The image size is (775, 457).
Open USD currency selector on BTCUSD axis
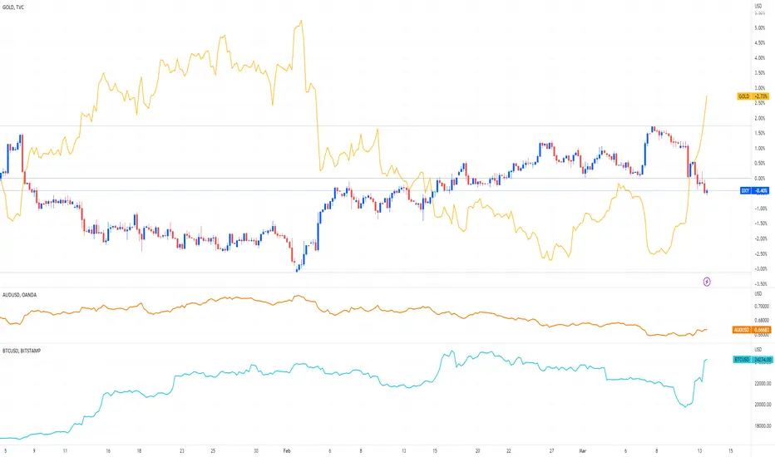click(x=758, y=350)
